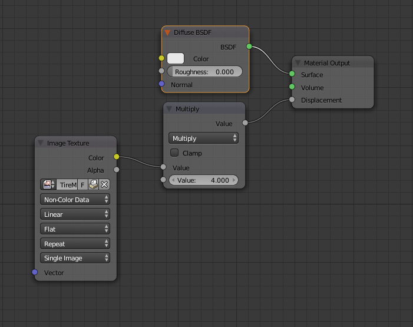Image resolution: width=413 pixels, height=327 pixels.
Task: Click the Roughness input socket
Action: (x=161, y=71)
